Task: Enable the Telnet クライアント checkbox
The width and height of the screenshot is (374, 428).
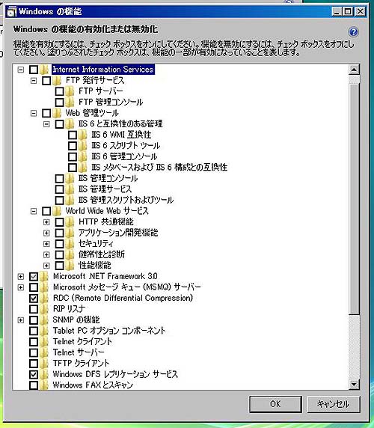Action: 34,342
